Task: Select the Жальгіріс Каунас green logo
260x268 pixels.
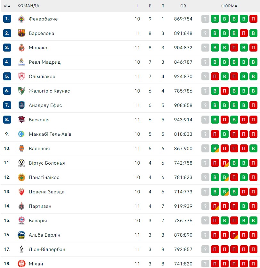Action: pos(21,91)
